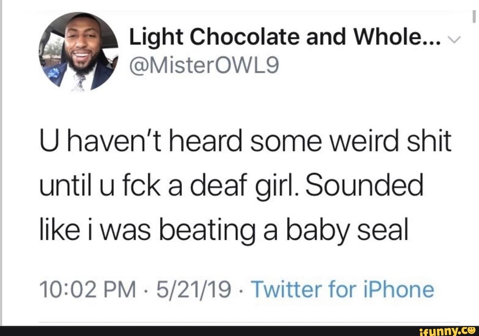Viewport: 479px width, 336px height.
Task: Click the scroll indicator at the top right edge
Action: click(x=474, y=17)
